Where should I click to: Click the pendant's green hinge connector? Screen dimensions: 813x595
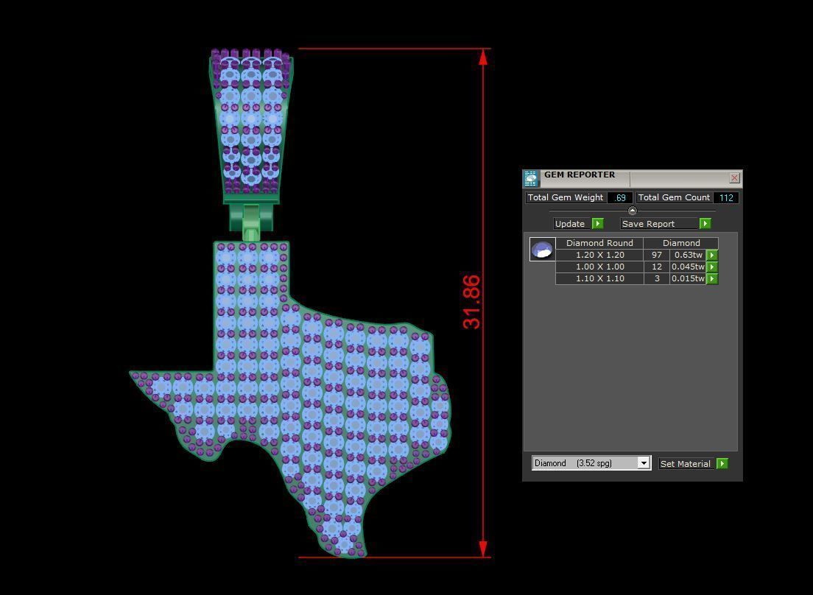(251, 223)
